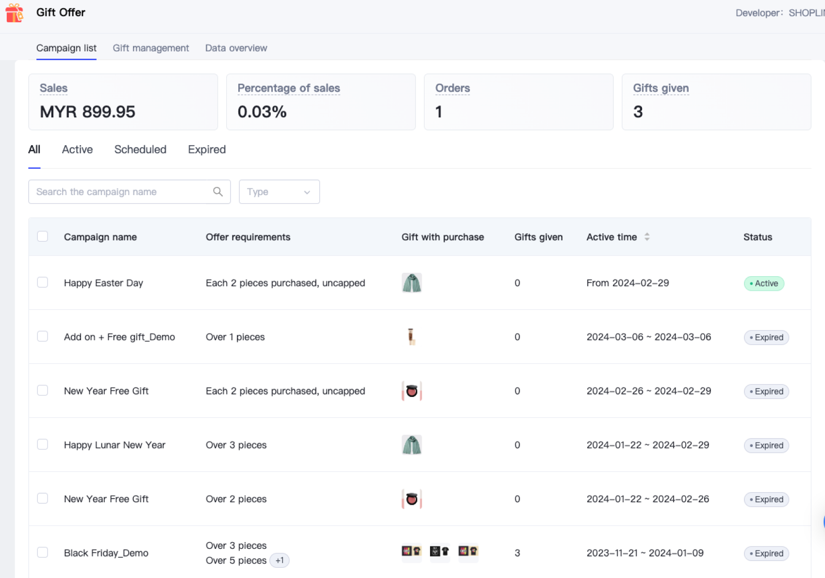This screenshot has width=825, height=578.
Task: Toggle the select-all campaigns checkbox
Action: tap(43, 236)
